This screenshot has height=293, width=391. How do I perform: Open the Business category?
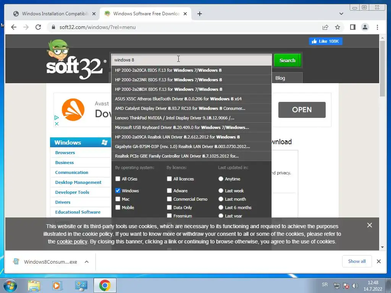pyautogui.click(x=64, y=163)
